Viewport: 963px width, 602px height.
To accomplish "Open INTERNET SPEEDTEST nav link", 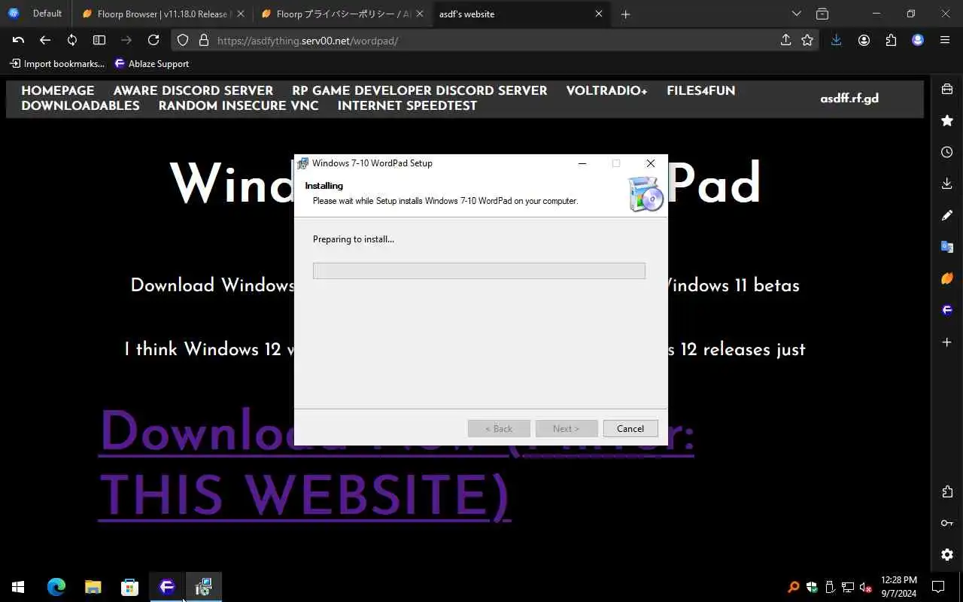I will pyautogui.click(x=407, y=105).
